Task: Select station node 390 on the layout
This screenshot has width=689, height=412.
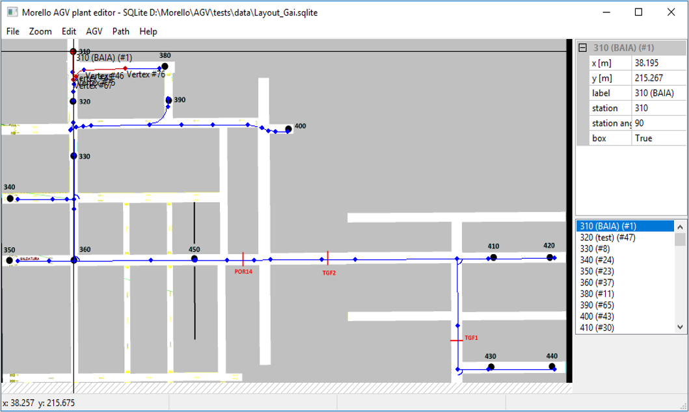Action: (169, 100)
